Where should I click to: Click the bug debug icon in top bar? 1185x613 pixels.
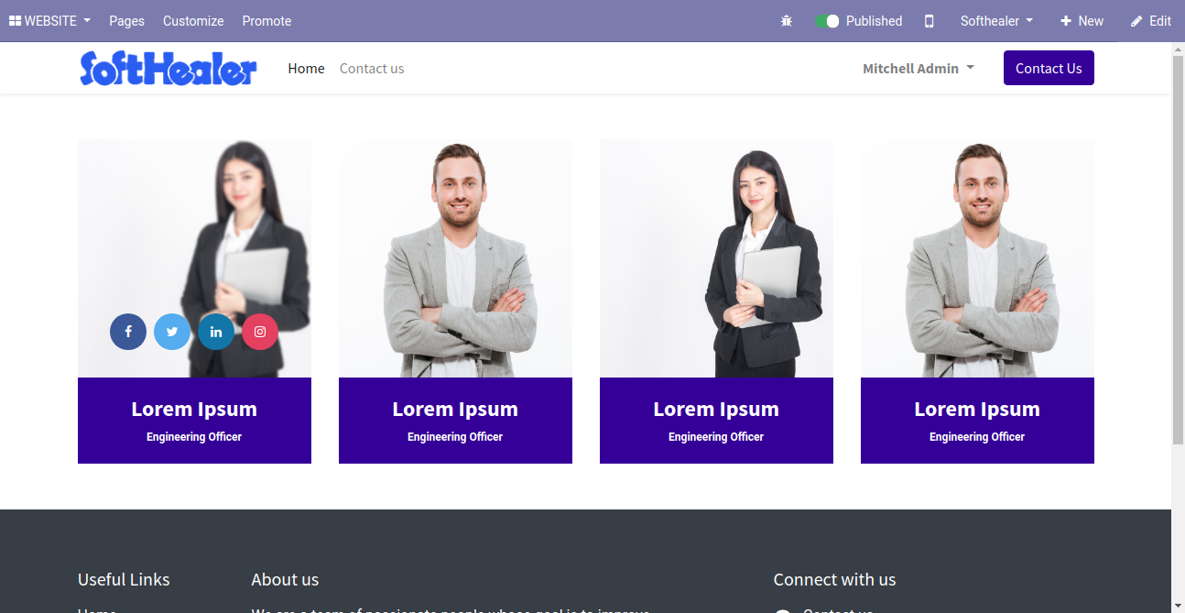[787, 21]
